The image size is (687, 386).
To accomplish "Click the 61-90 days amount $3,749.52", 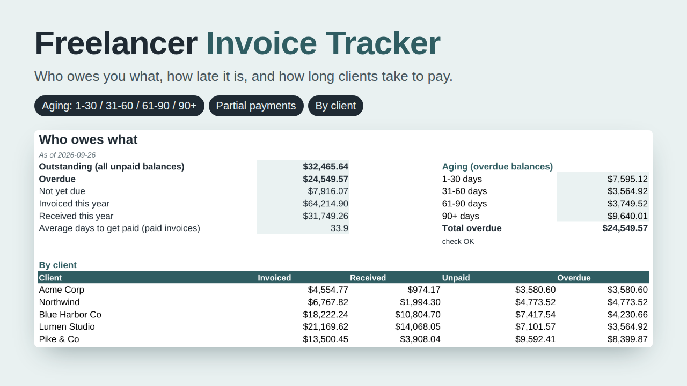I will [x=627, y=204].
